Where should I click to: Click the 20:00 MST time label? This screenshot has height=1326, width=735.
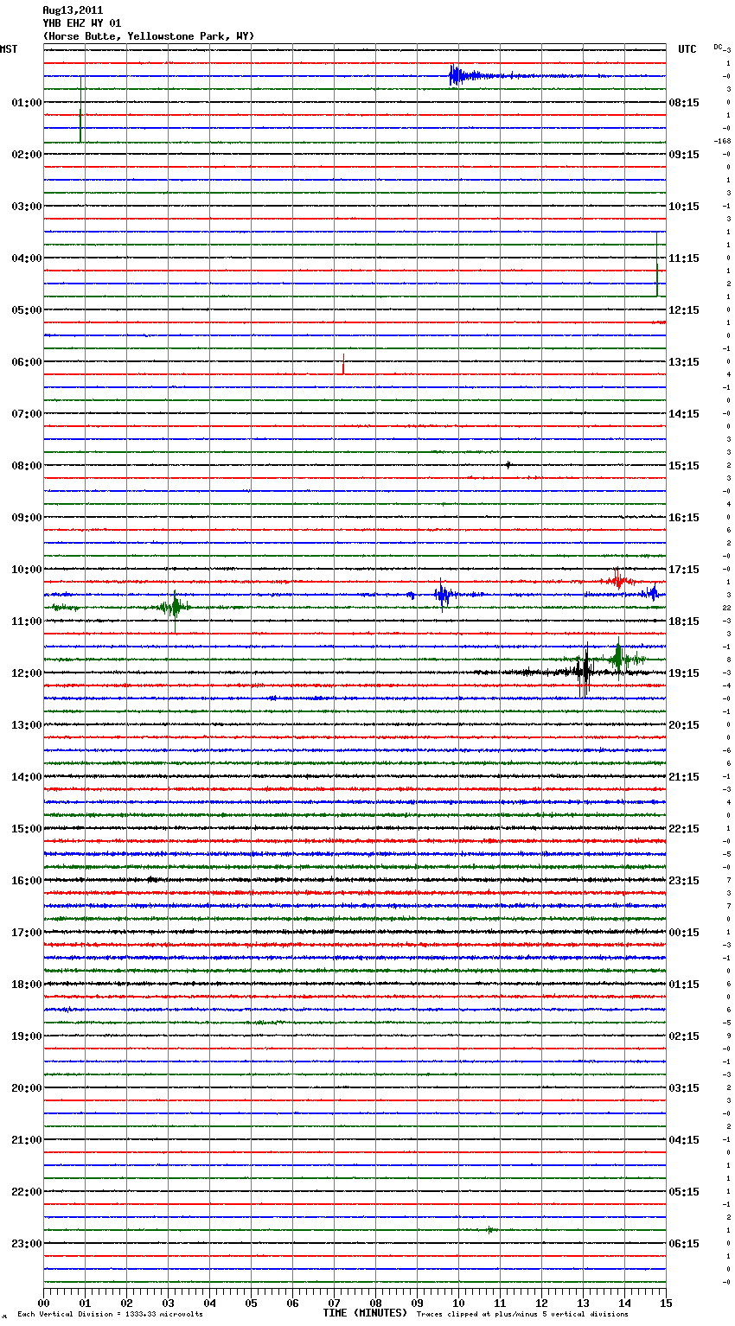click(x=27, y=1087)
